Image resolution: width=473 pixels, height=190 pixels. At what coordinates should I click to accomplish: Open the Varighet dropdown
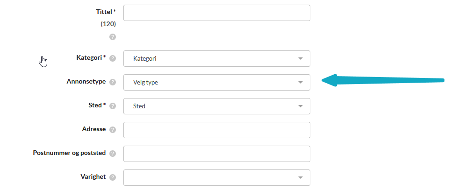click(216, 177)
